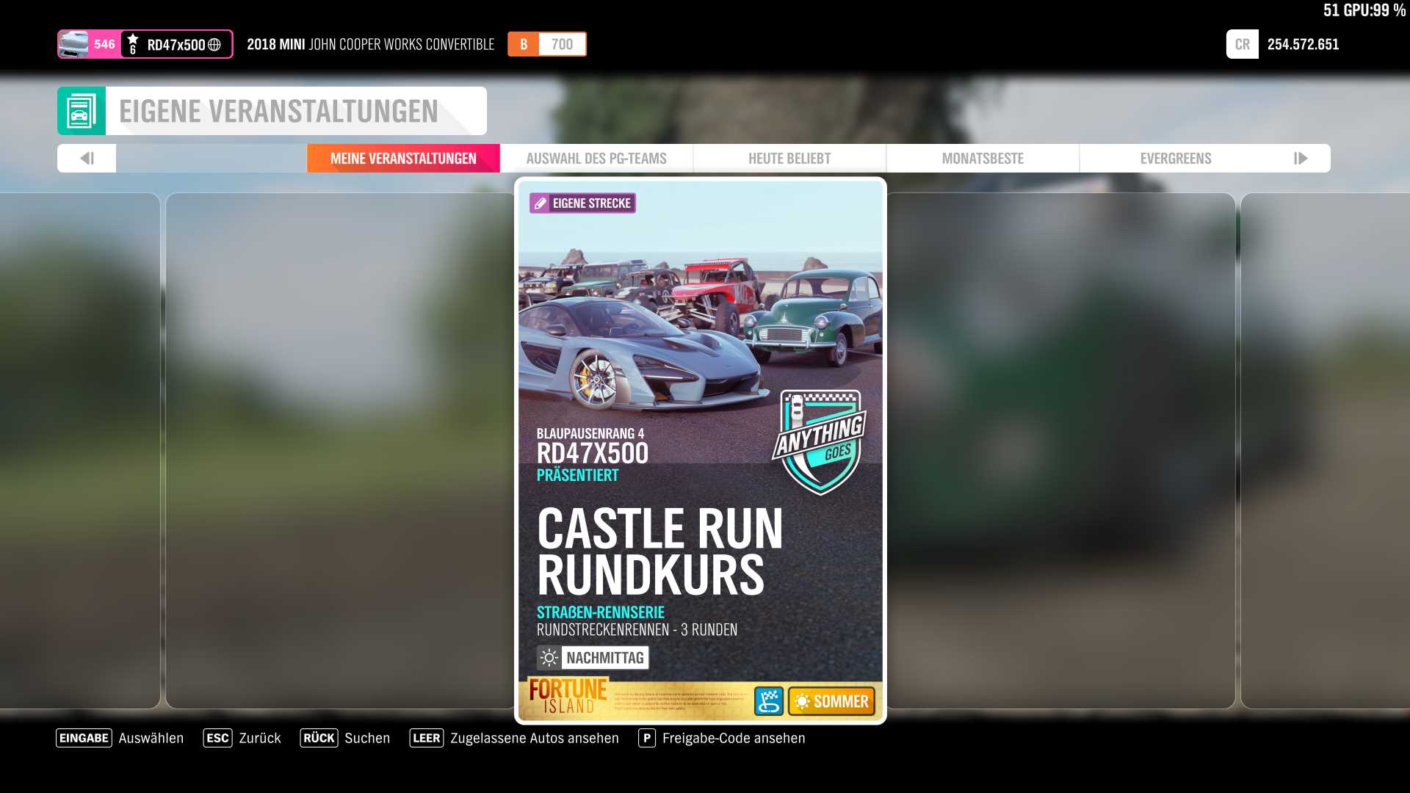The height and width of the screenshot is (793, 1410).
Task: Click the Eigene Veranstaltungen header icon
Action: coord(81,112)
